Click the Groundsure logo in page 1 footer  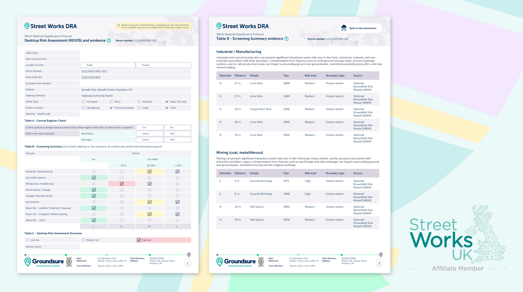pyautogui.click(x=44, y=262)
